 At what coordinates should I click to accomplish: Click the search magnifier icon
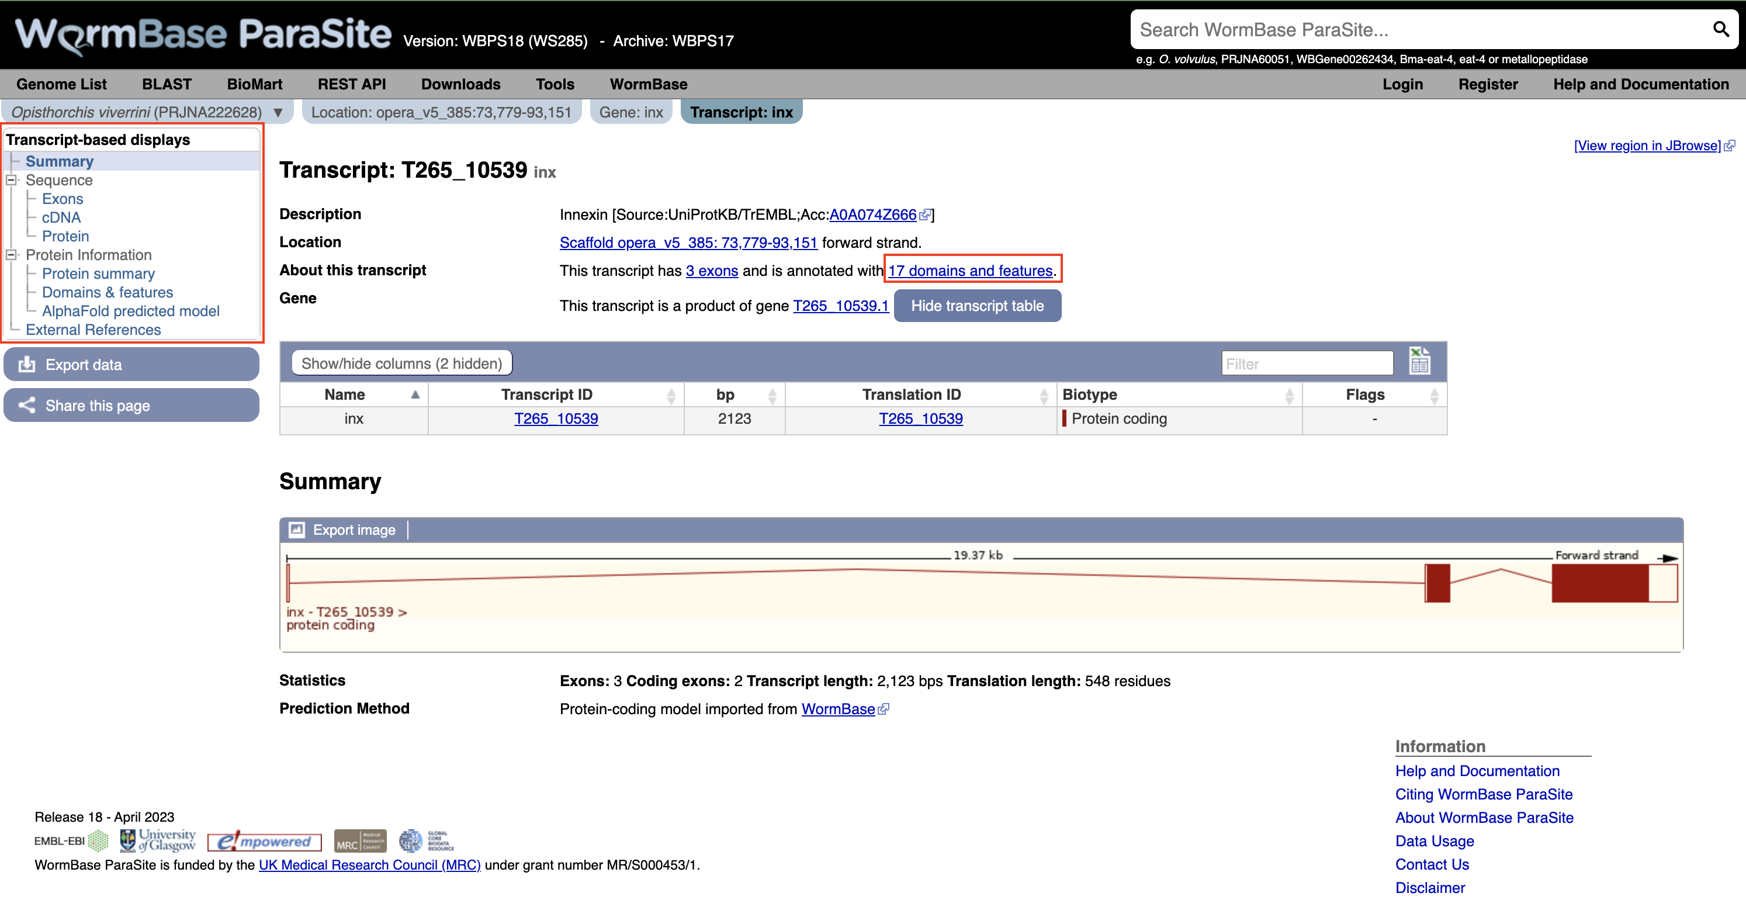1720,29
